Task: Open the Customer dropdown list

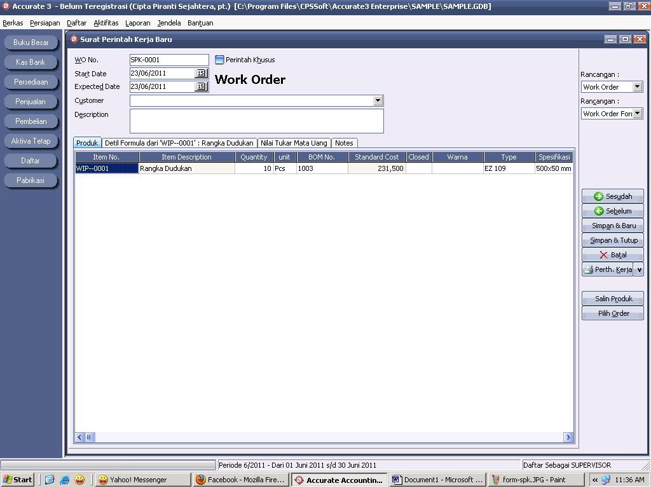Action: 378,100
